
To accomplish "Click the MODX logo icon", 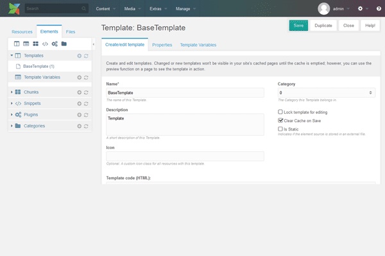I will (14, 8).
